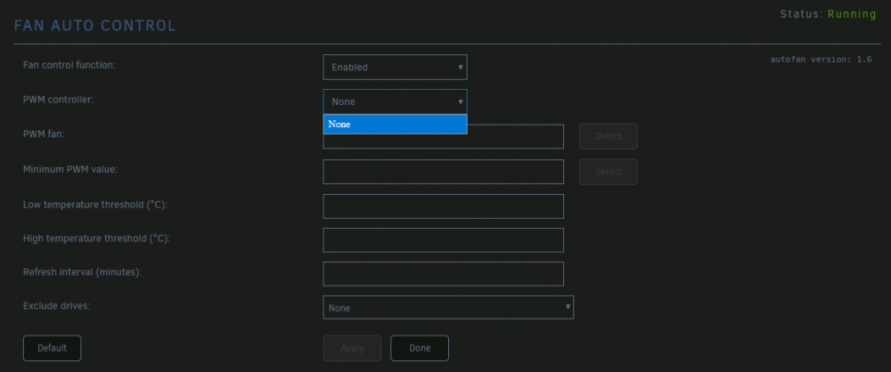Click the Exclude drives label

tap(57, 305)
